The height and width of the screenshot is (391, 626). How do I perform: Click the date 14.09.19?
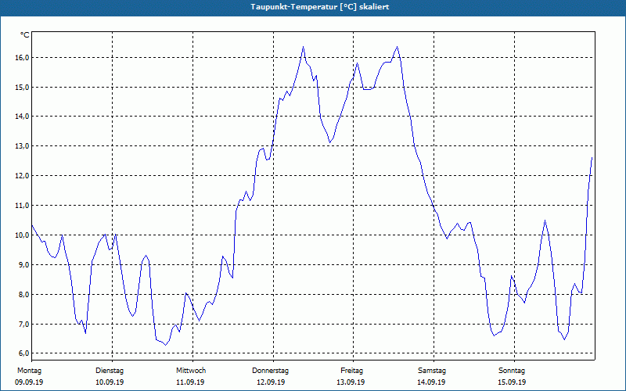coord(431,382)
